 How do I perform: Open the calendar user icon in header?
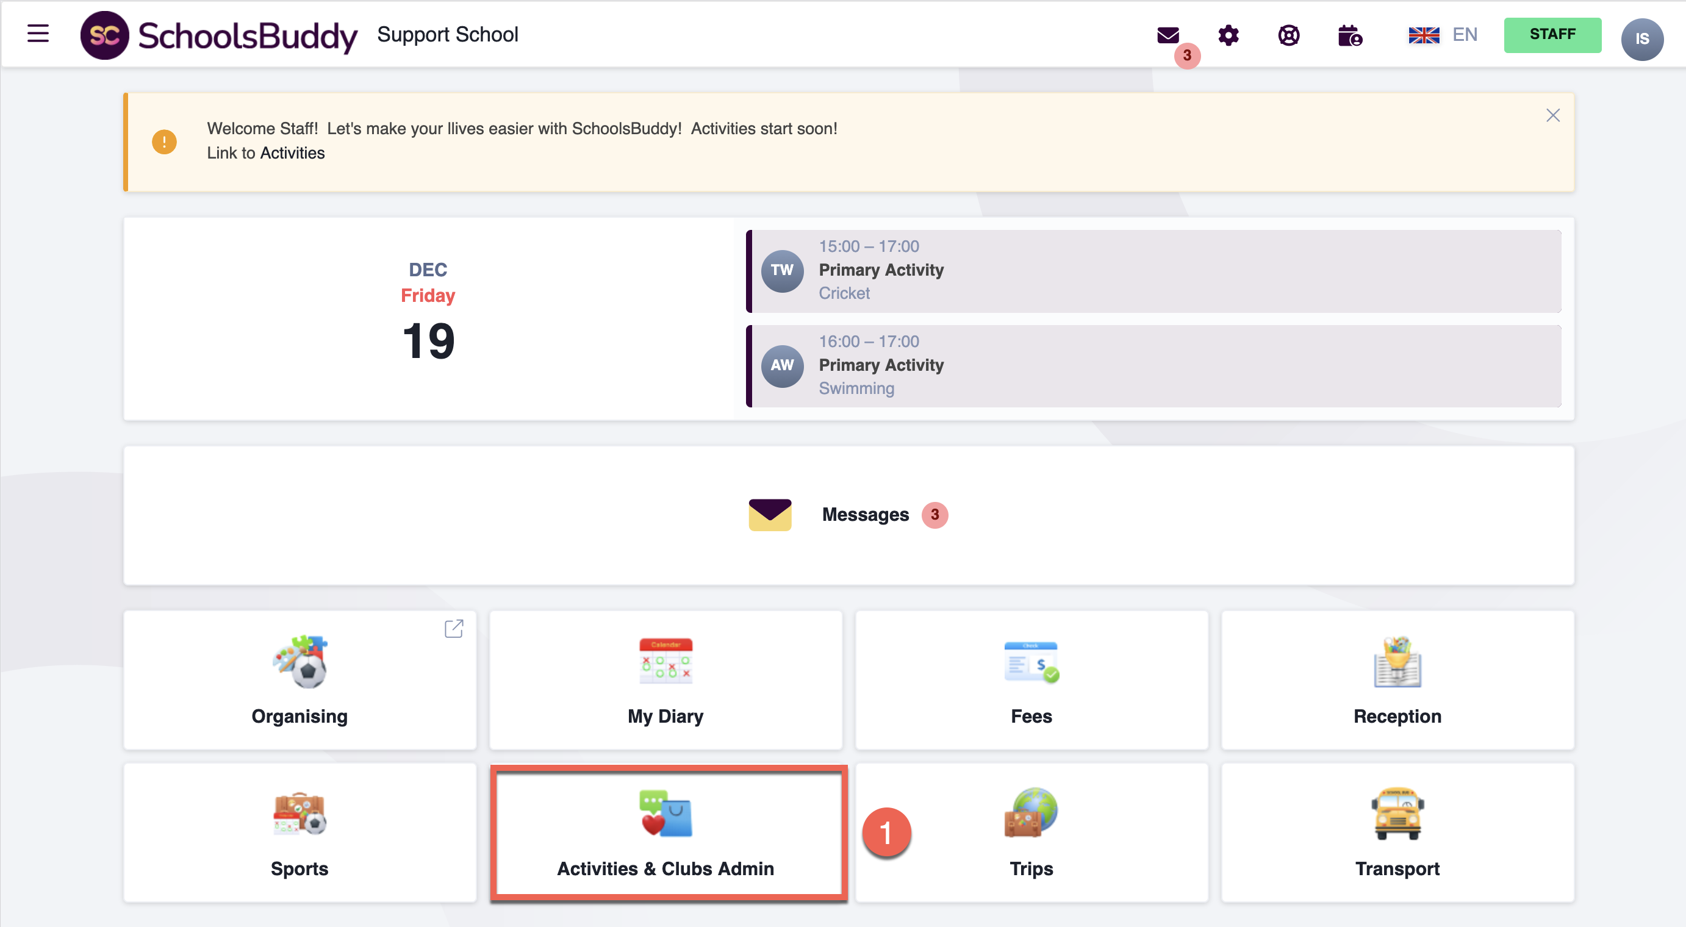point(1349,36)
